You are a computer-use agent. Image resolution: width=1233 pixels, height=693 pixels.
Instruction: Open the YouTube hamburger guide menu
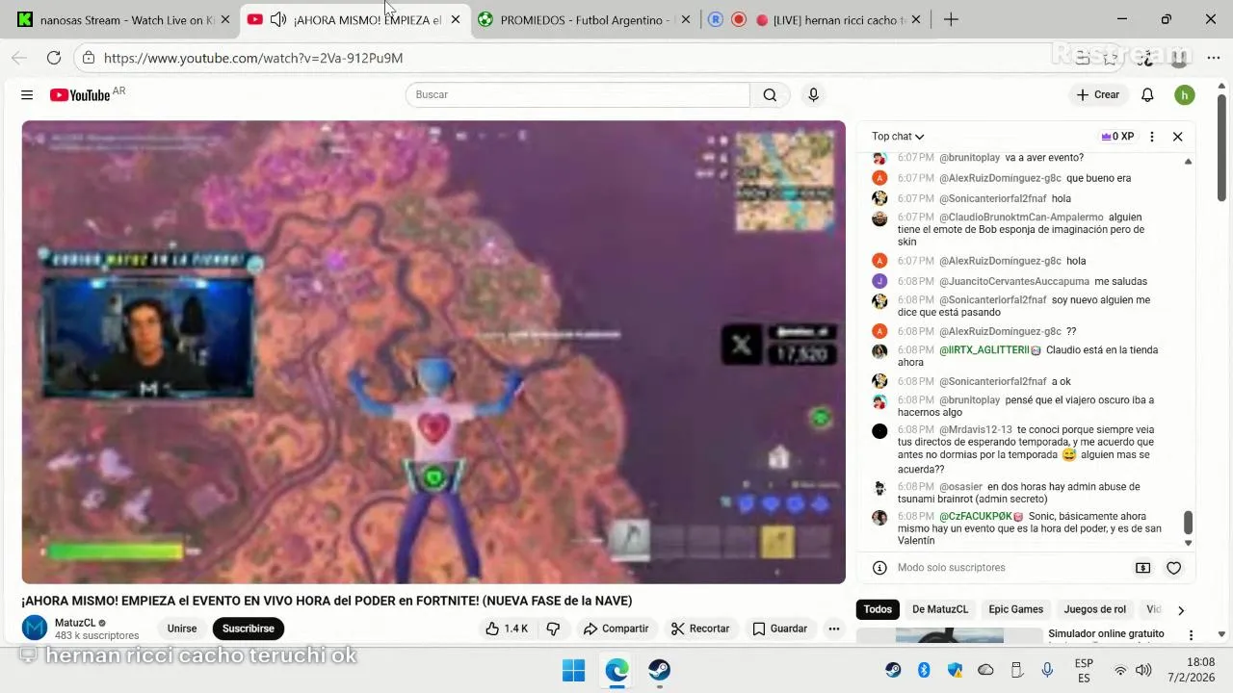click(27, 95)
